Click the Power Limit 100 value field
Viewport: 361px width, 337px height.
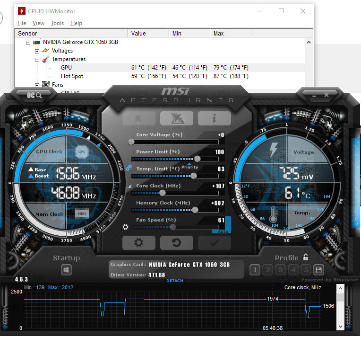(220, 152)
